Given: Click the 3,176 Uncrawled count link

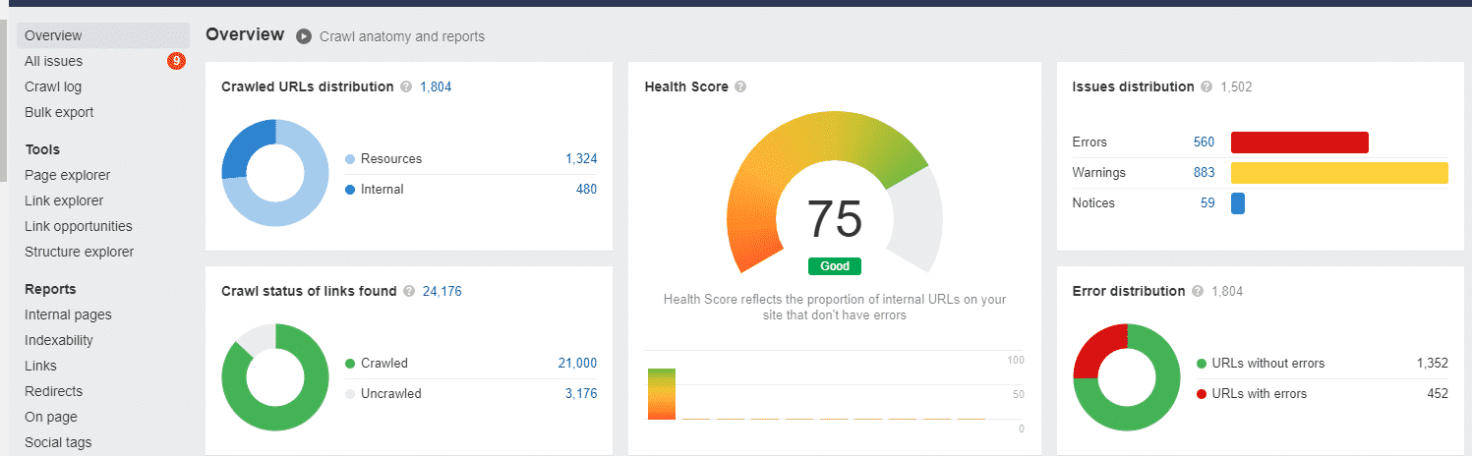Looking at the screenshot, I should click(x=580, y=393).
